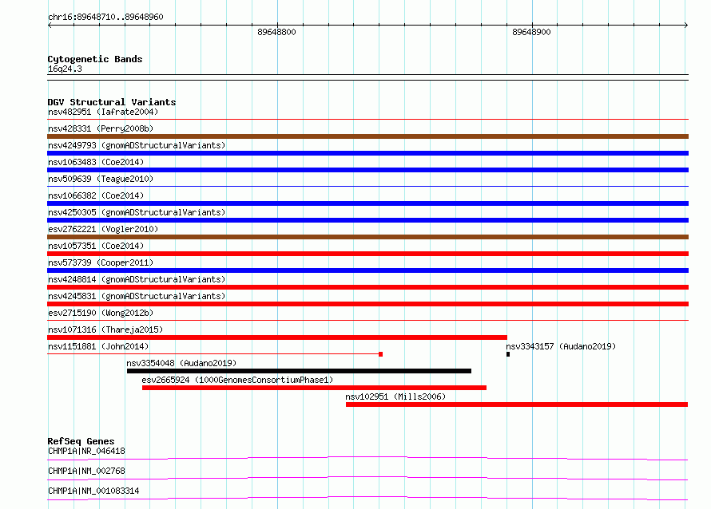
Task: Click the 16q24.3 cytogenetic band label
Action: coord(65,69)
